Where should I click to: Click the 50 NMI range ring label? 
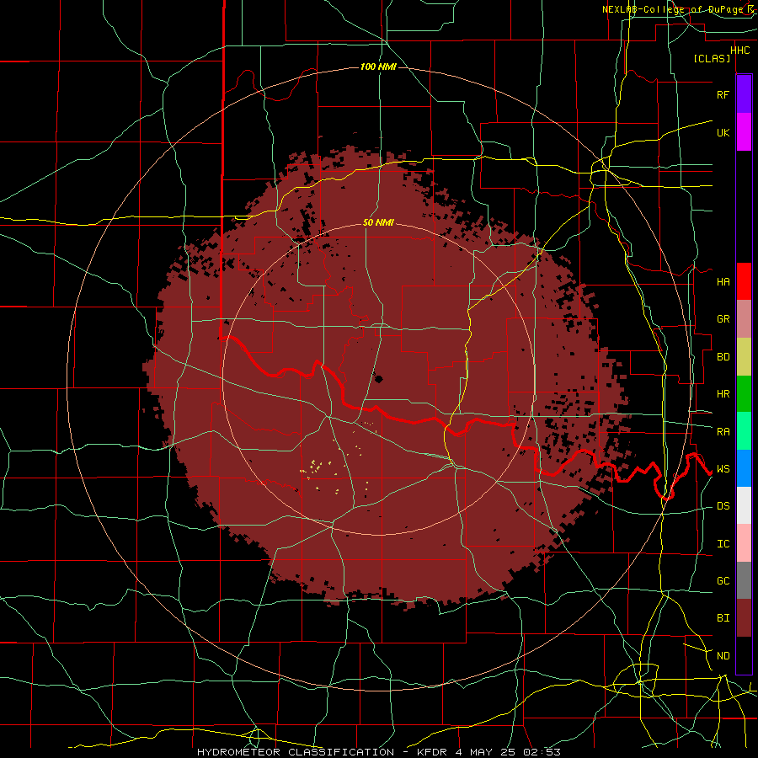tap(378, 222)
